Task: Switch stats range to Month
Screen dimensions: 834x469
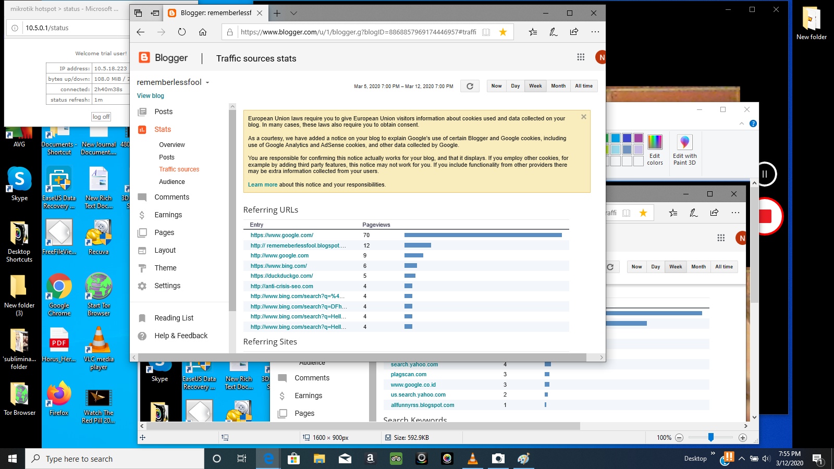Action: [x=558, y=86]
